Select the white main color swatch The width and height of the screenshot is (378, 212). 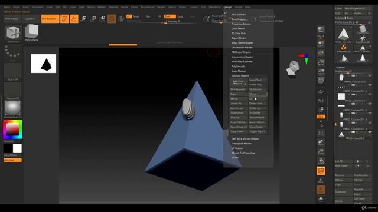(17, 148)
